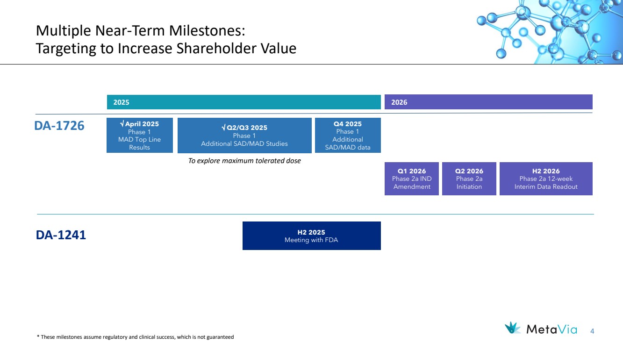
Task: Click the checkmark beside Q2/Q3 2025
Action: point(224,128)
